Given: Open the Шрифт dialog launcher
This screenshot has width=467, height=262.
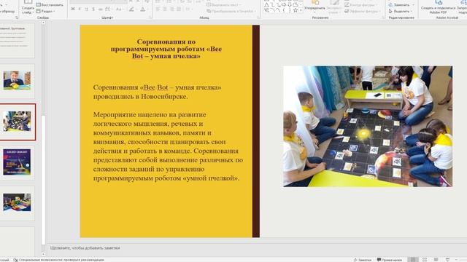Looking at the screenshot, I should pyautogui.click(x=150, y=17).
